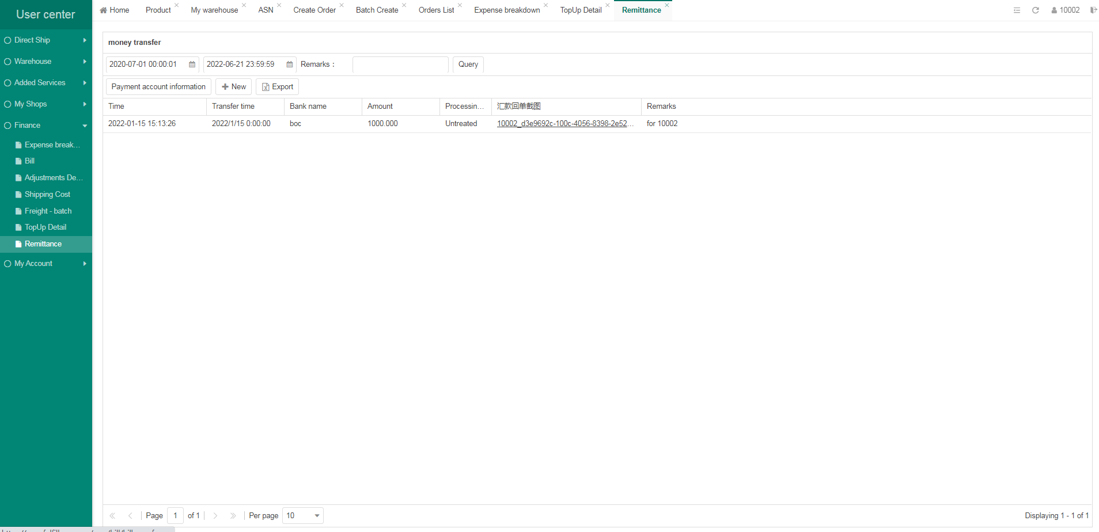Open the remittance screenshot file link
Image resolution: width=1099 pixels, height=532 pixels.
[x=565, y=124]
